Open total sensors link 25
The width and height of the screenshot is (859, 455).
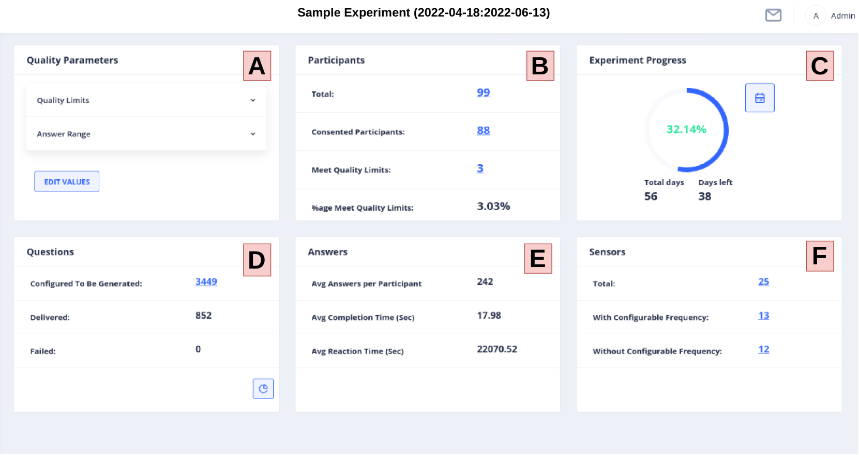point(763,281)
